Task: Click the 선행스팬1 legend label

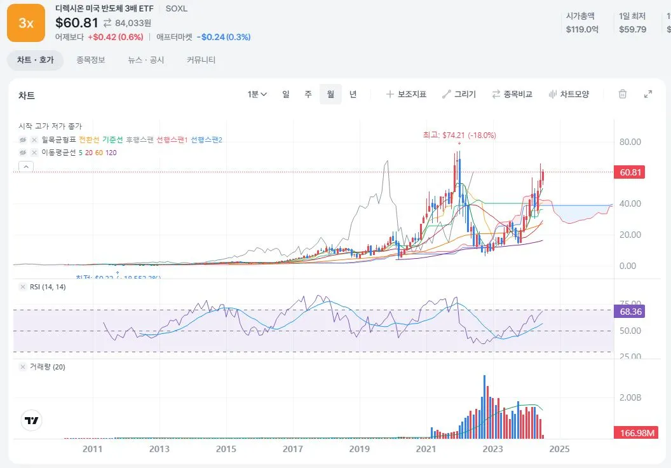Action: click(172, 140)
